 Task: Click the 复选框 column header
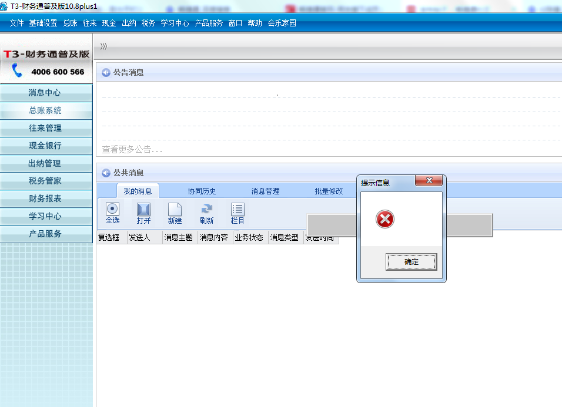[x=112, y=237]
